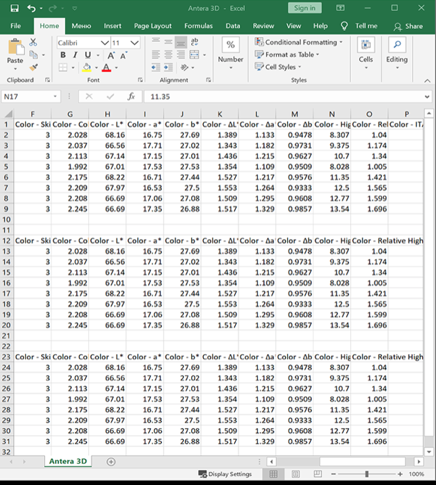
Task: Switch to the Page Layout tab
Action: pos(153,26)
